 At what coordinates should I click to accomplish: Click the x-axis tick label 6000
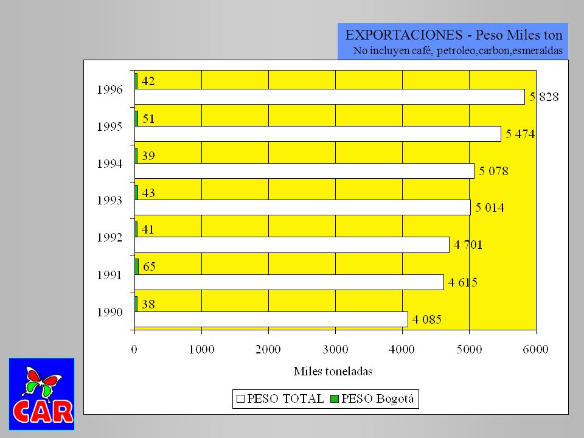tap(535, 349)
